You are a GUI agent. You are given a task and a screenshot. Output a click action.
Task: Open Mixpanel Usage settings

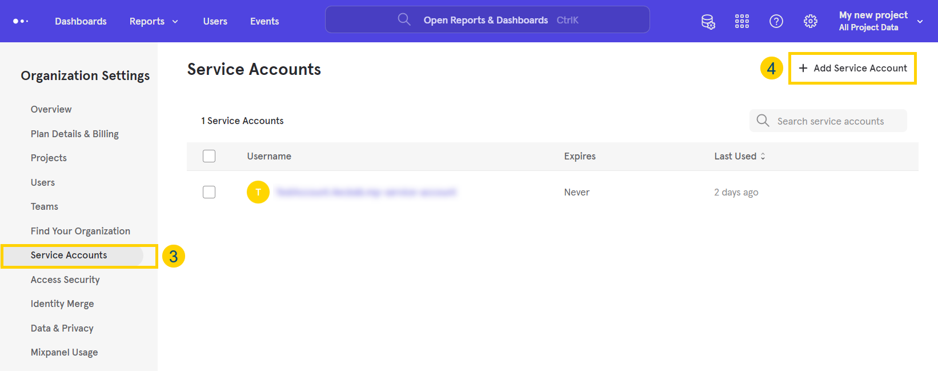[65, 352]
